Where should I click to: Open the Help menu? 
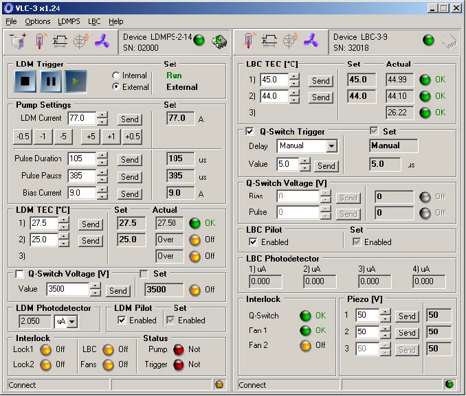coord(116,21)
